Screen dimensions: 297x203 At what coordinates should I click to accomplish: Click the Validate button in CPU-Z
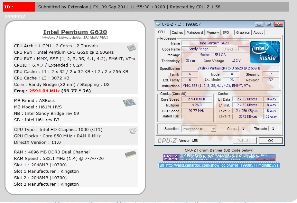(244, 141)
